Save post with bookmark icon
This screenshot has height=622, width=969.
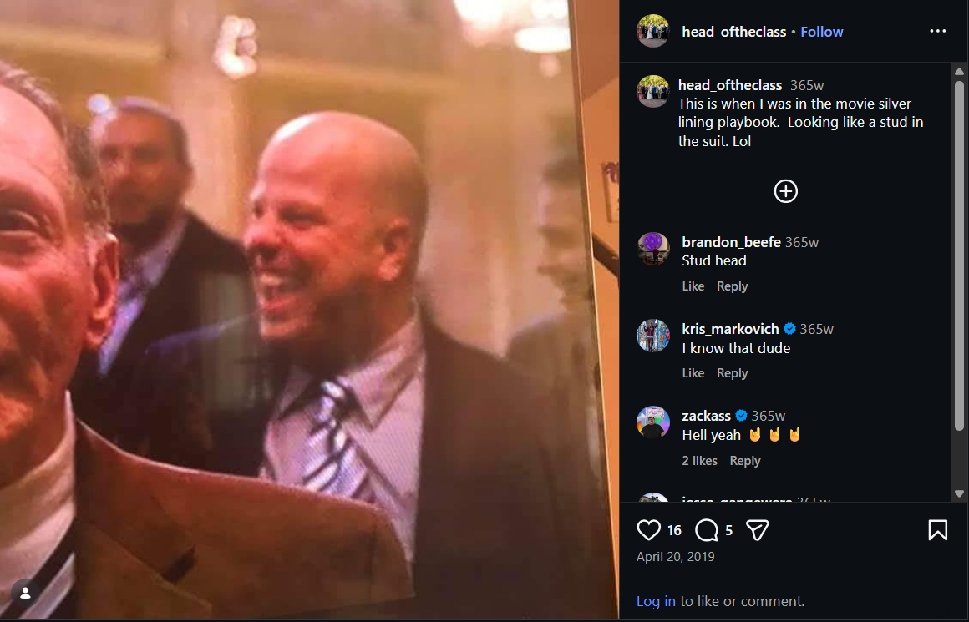[x=937, y=530]
